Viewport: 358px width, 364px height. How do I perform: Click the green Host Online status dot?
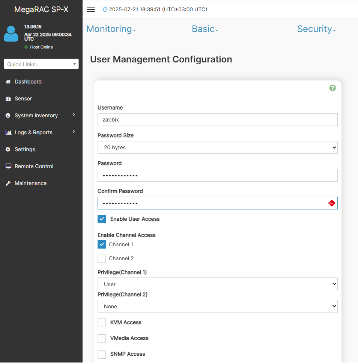(26, 47)
